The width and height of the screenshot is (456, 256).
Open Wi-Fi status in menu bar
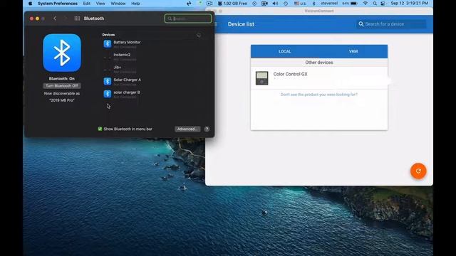[x=366, y=4]
